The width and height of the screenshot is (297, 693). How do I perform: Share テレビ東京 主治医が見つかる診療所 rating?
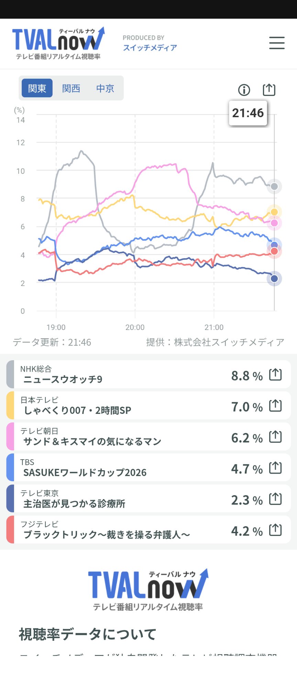click(x=275, y=499)
